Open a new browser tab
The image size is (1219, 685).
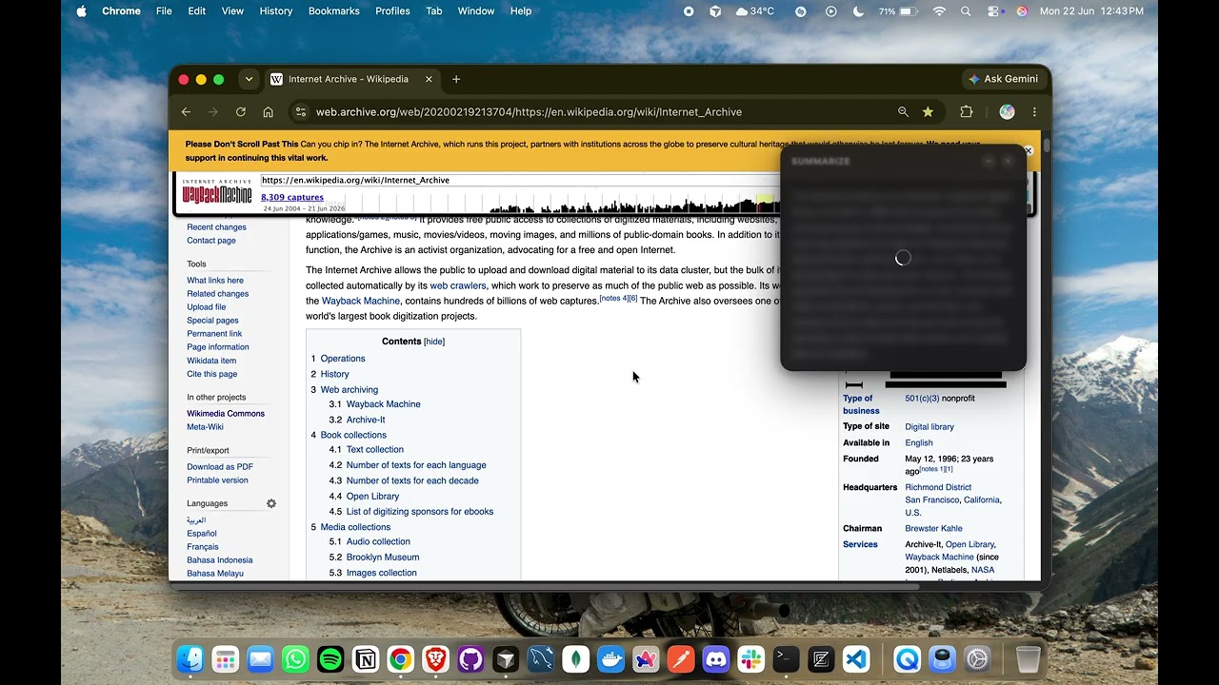456,79
